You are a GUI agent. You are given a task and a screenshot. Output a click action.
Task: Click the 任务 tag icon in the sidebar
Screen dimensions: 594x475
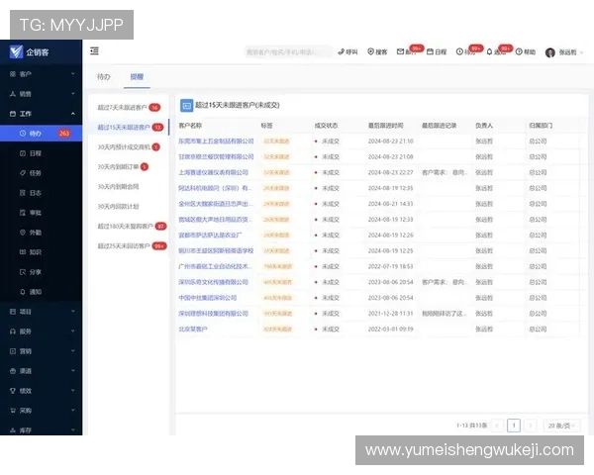point(23,173)
